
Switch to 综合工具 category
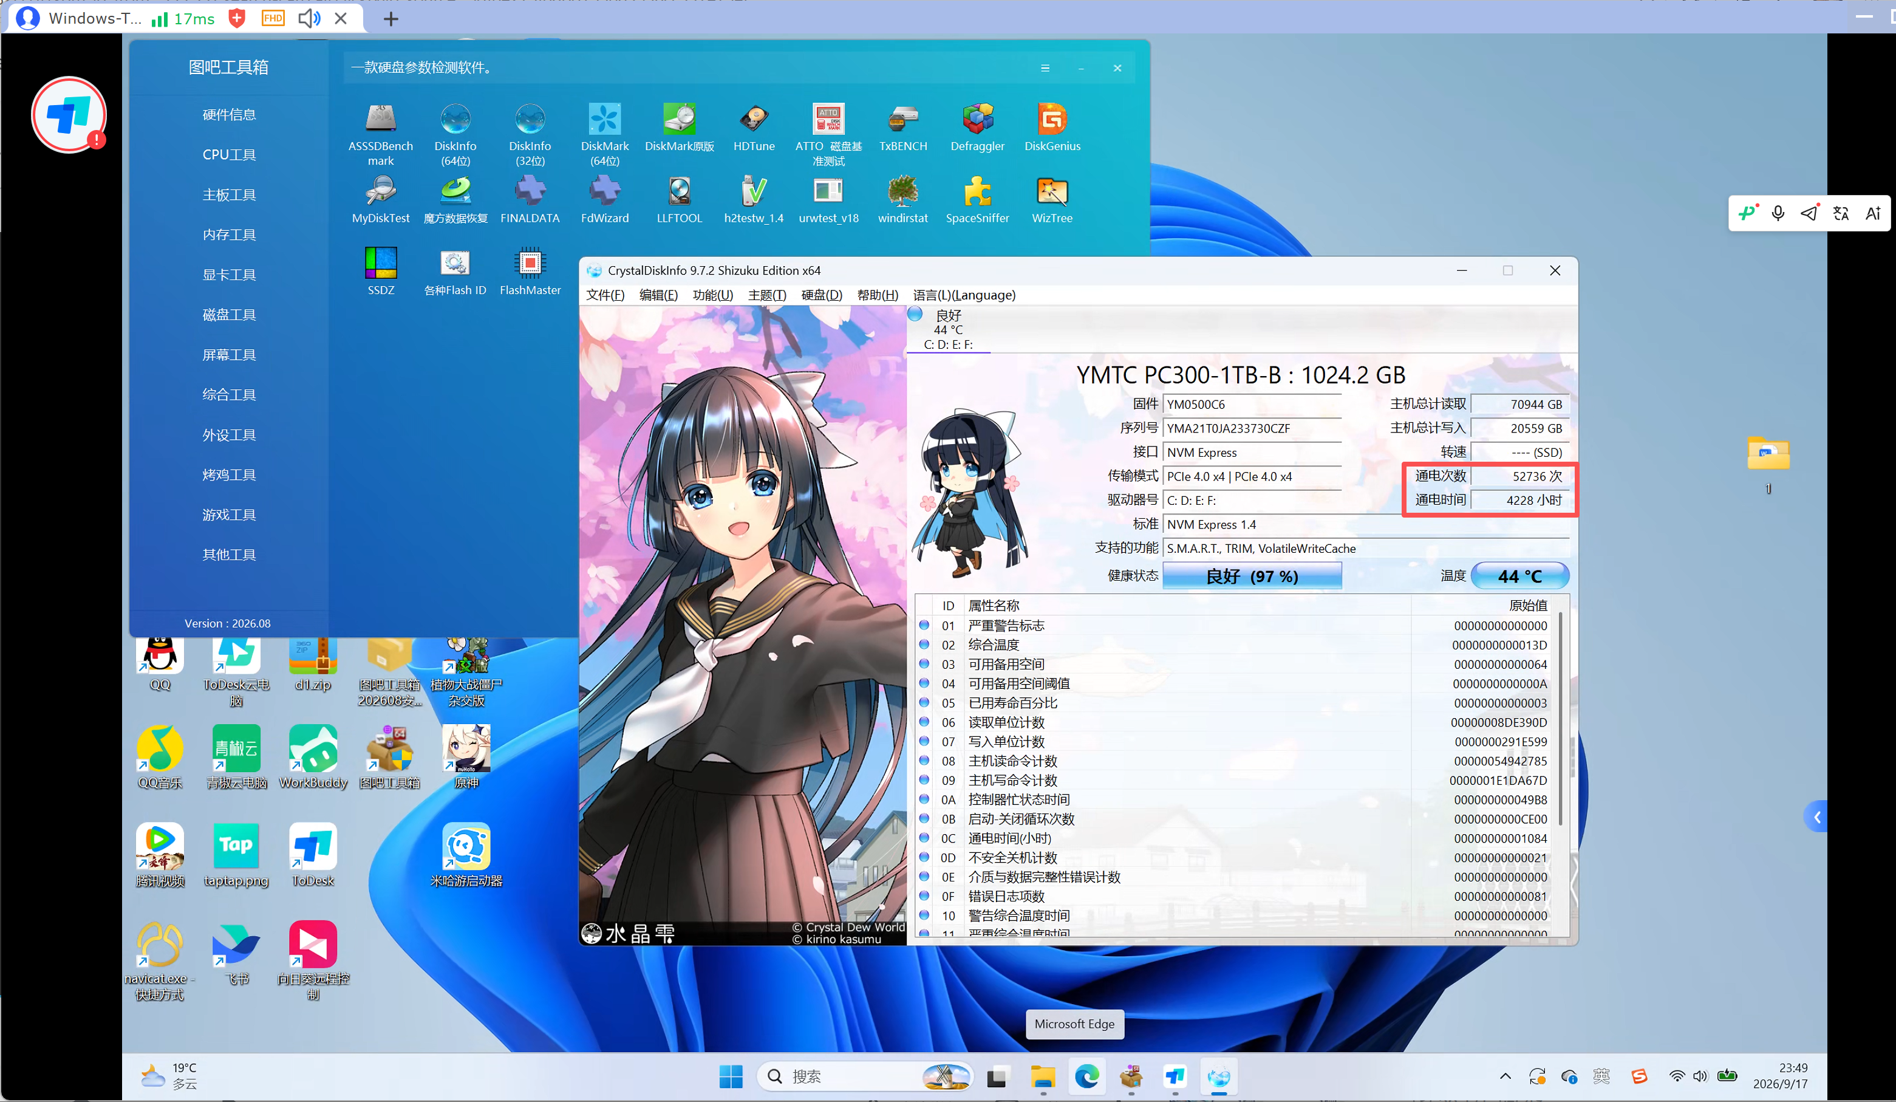pos(229,394)
